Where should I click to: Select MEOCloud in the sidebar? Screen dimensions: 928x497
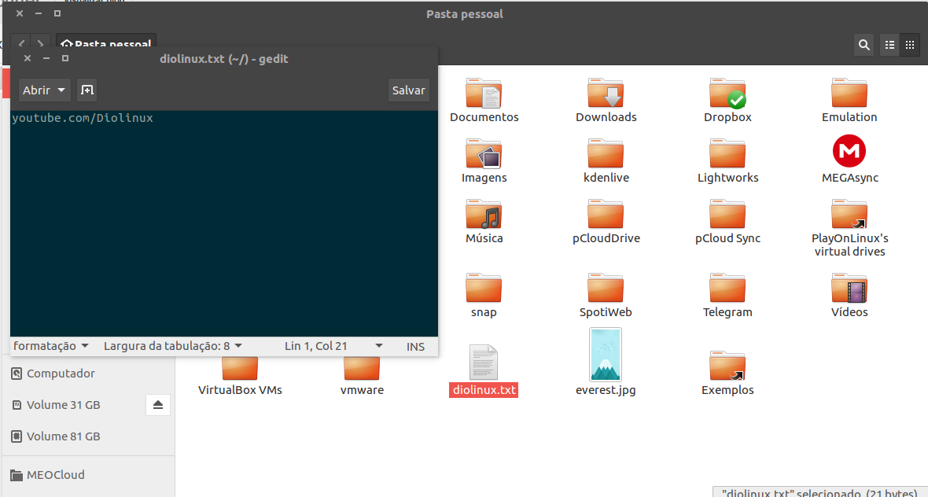[55, 475]
